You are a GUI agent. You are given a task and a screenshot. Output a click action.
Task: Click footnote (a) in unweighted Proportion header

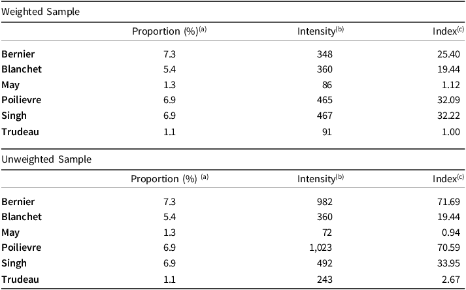pyautogui.click(x=205, y=177)
